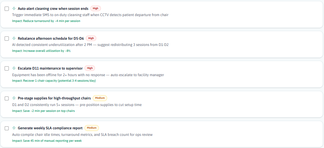Screen dimensions: 324x148
Task: Click the Medium badge on SLA report card
Action: (x=92, y=128)
